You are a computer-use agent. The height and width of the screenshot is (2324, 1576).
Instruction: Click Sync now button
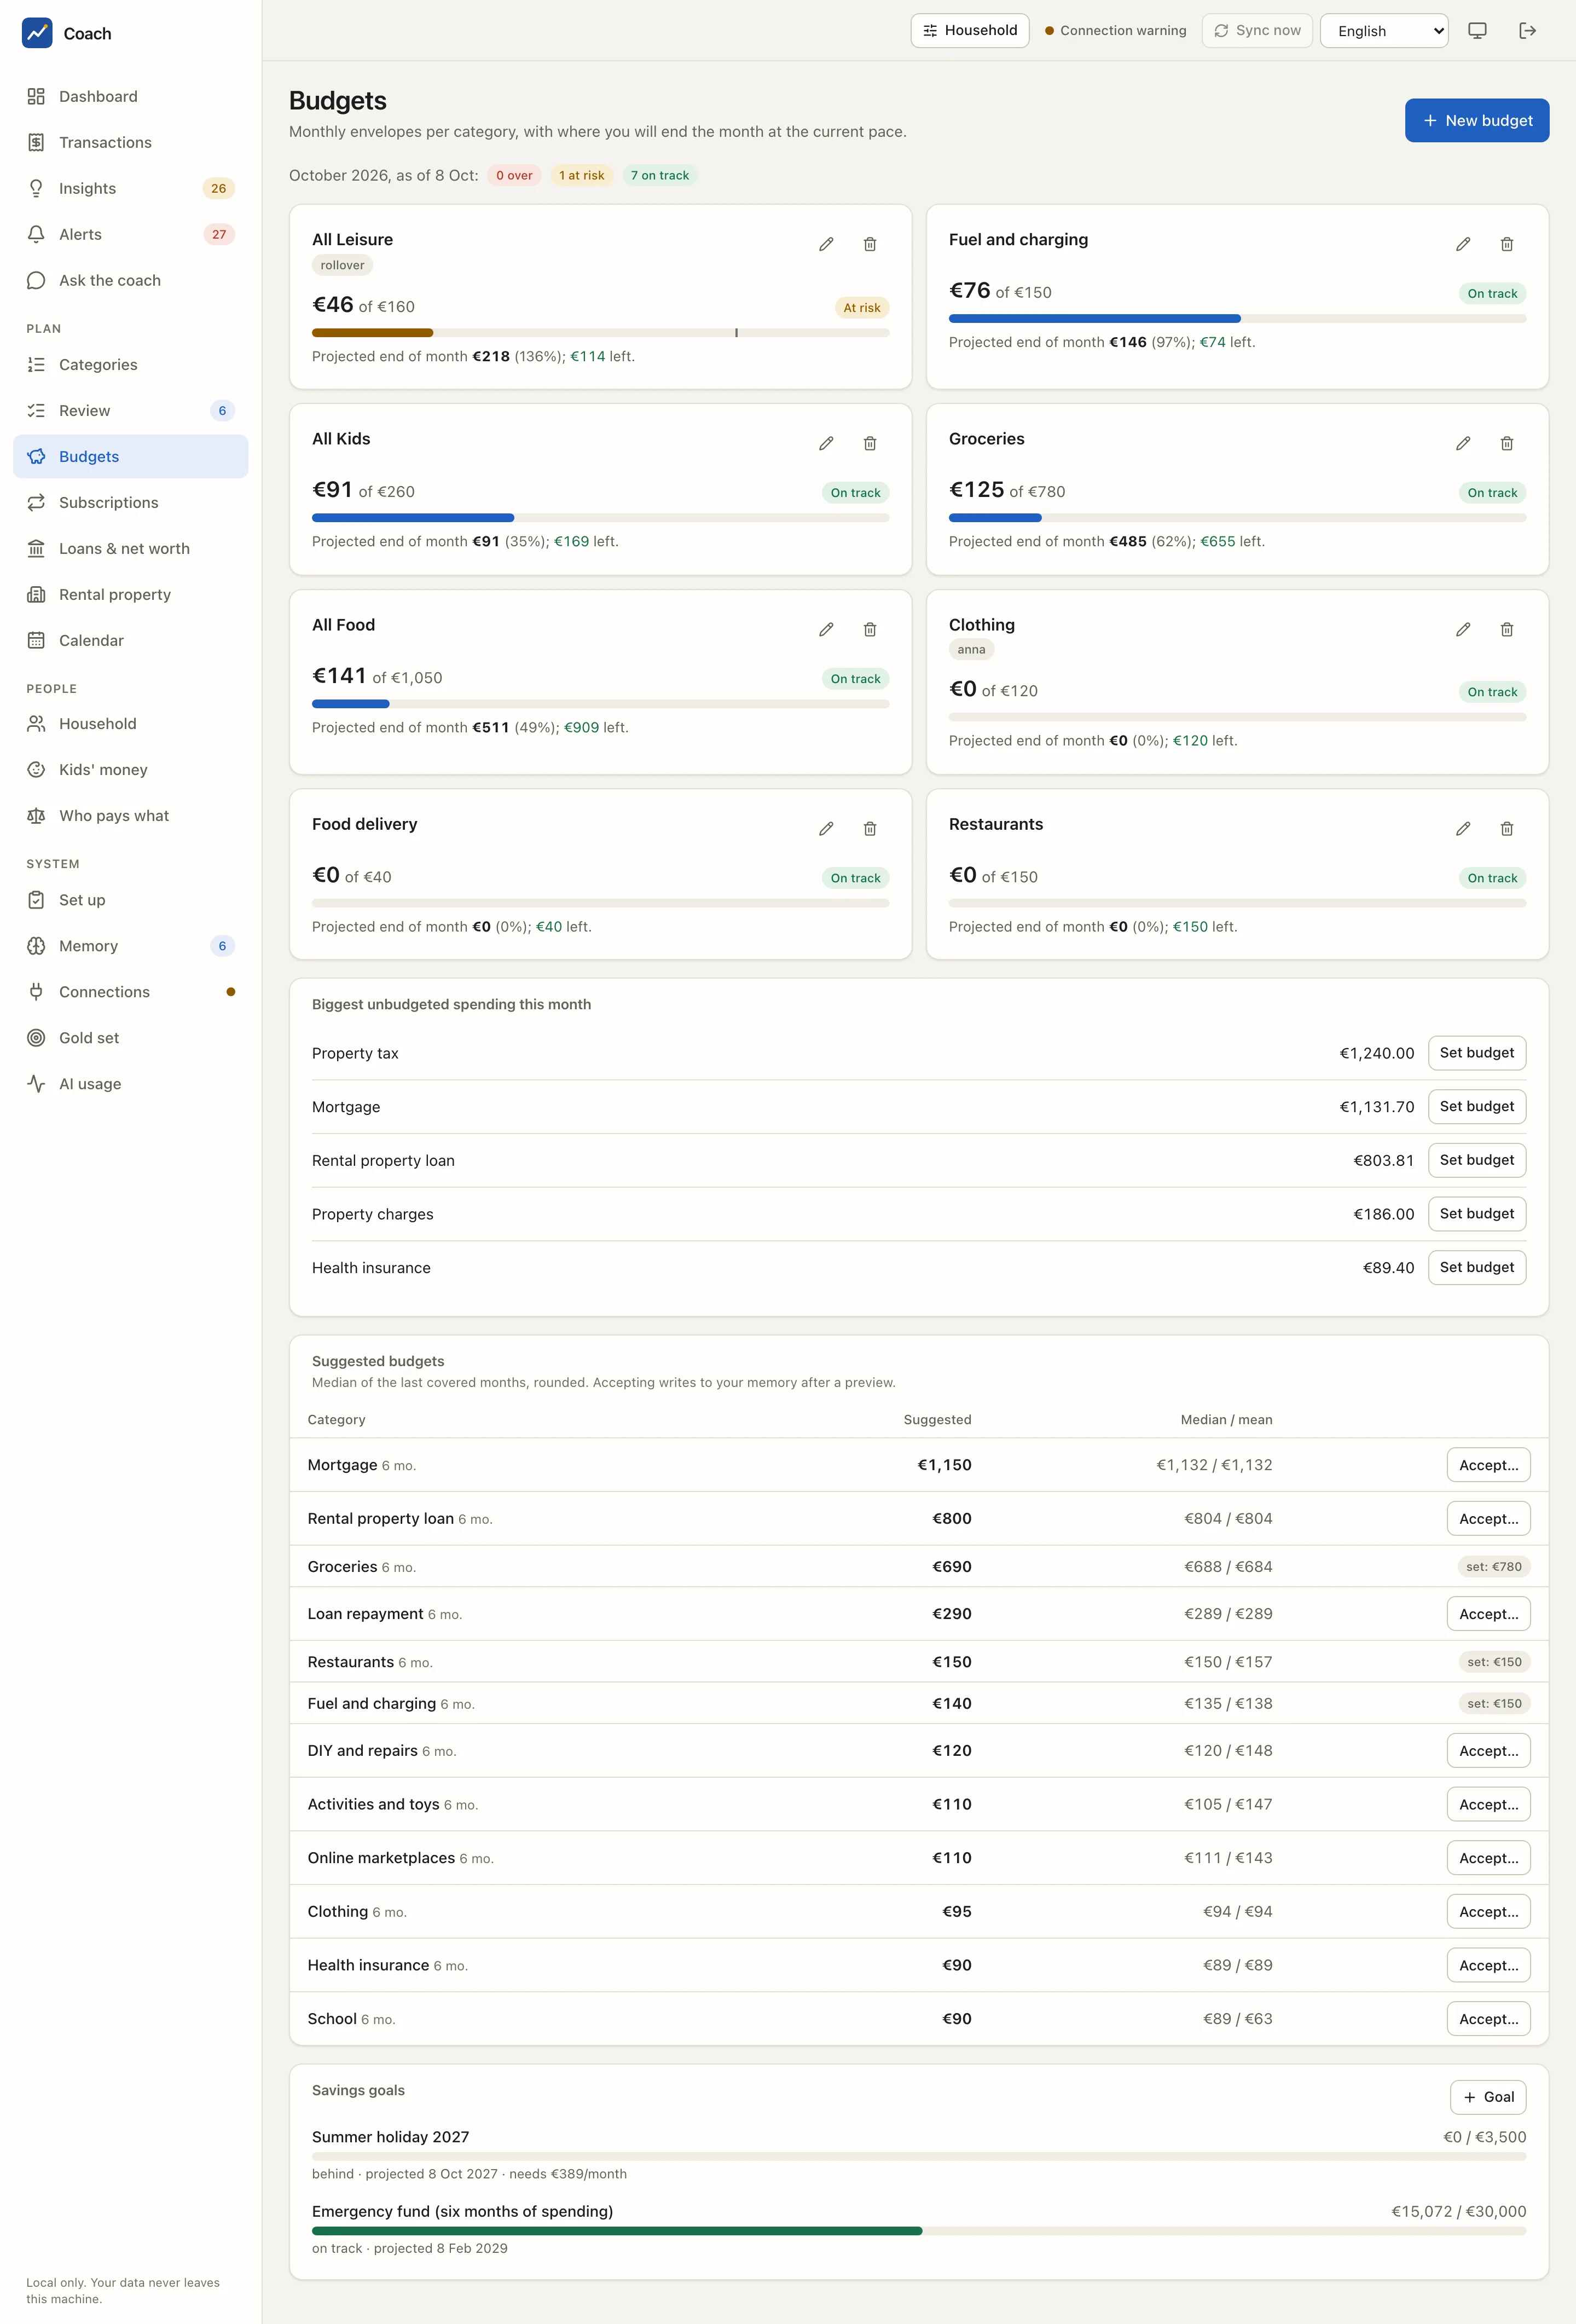(1257, 31)
